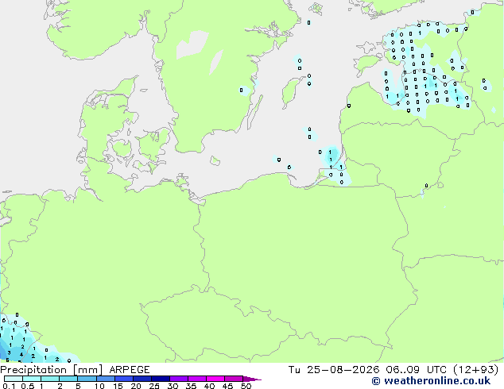Click the '25' legend scale value
This screenshot has width=504, height=389.
click(x=154, y=386)
